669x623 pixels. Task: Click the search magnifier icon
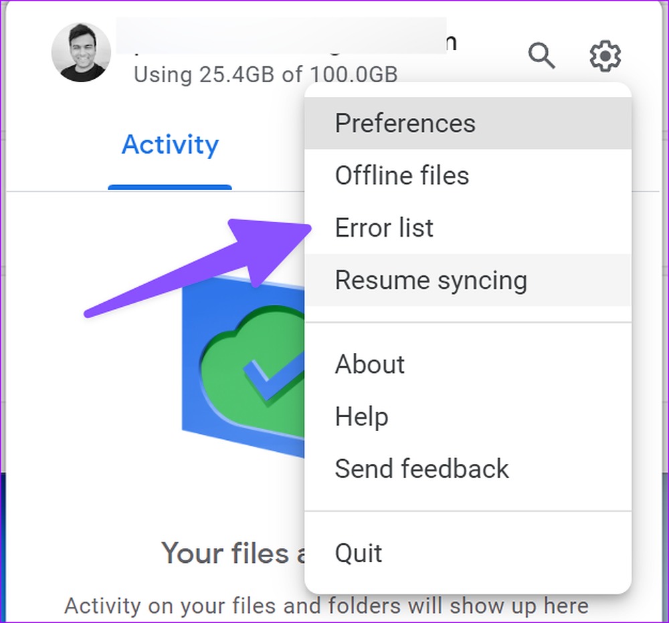click(541, 55)
